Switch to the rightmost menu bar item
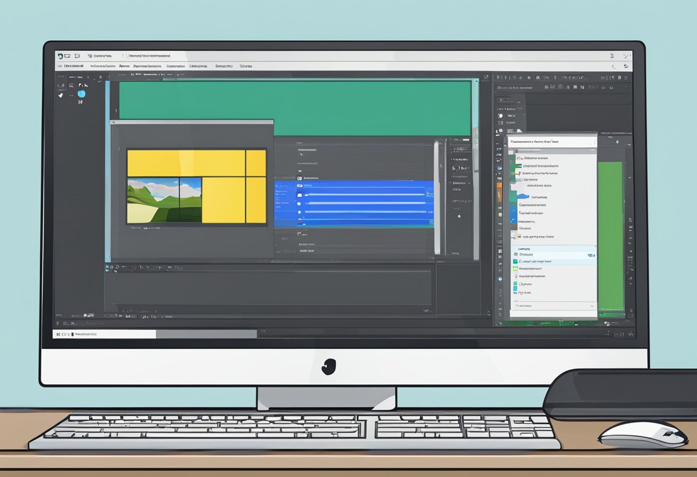The width and height of the screenshot is (697, 477). pos(245,65)
